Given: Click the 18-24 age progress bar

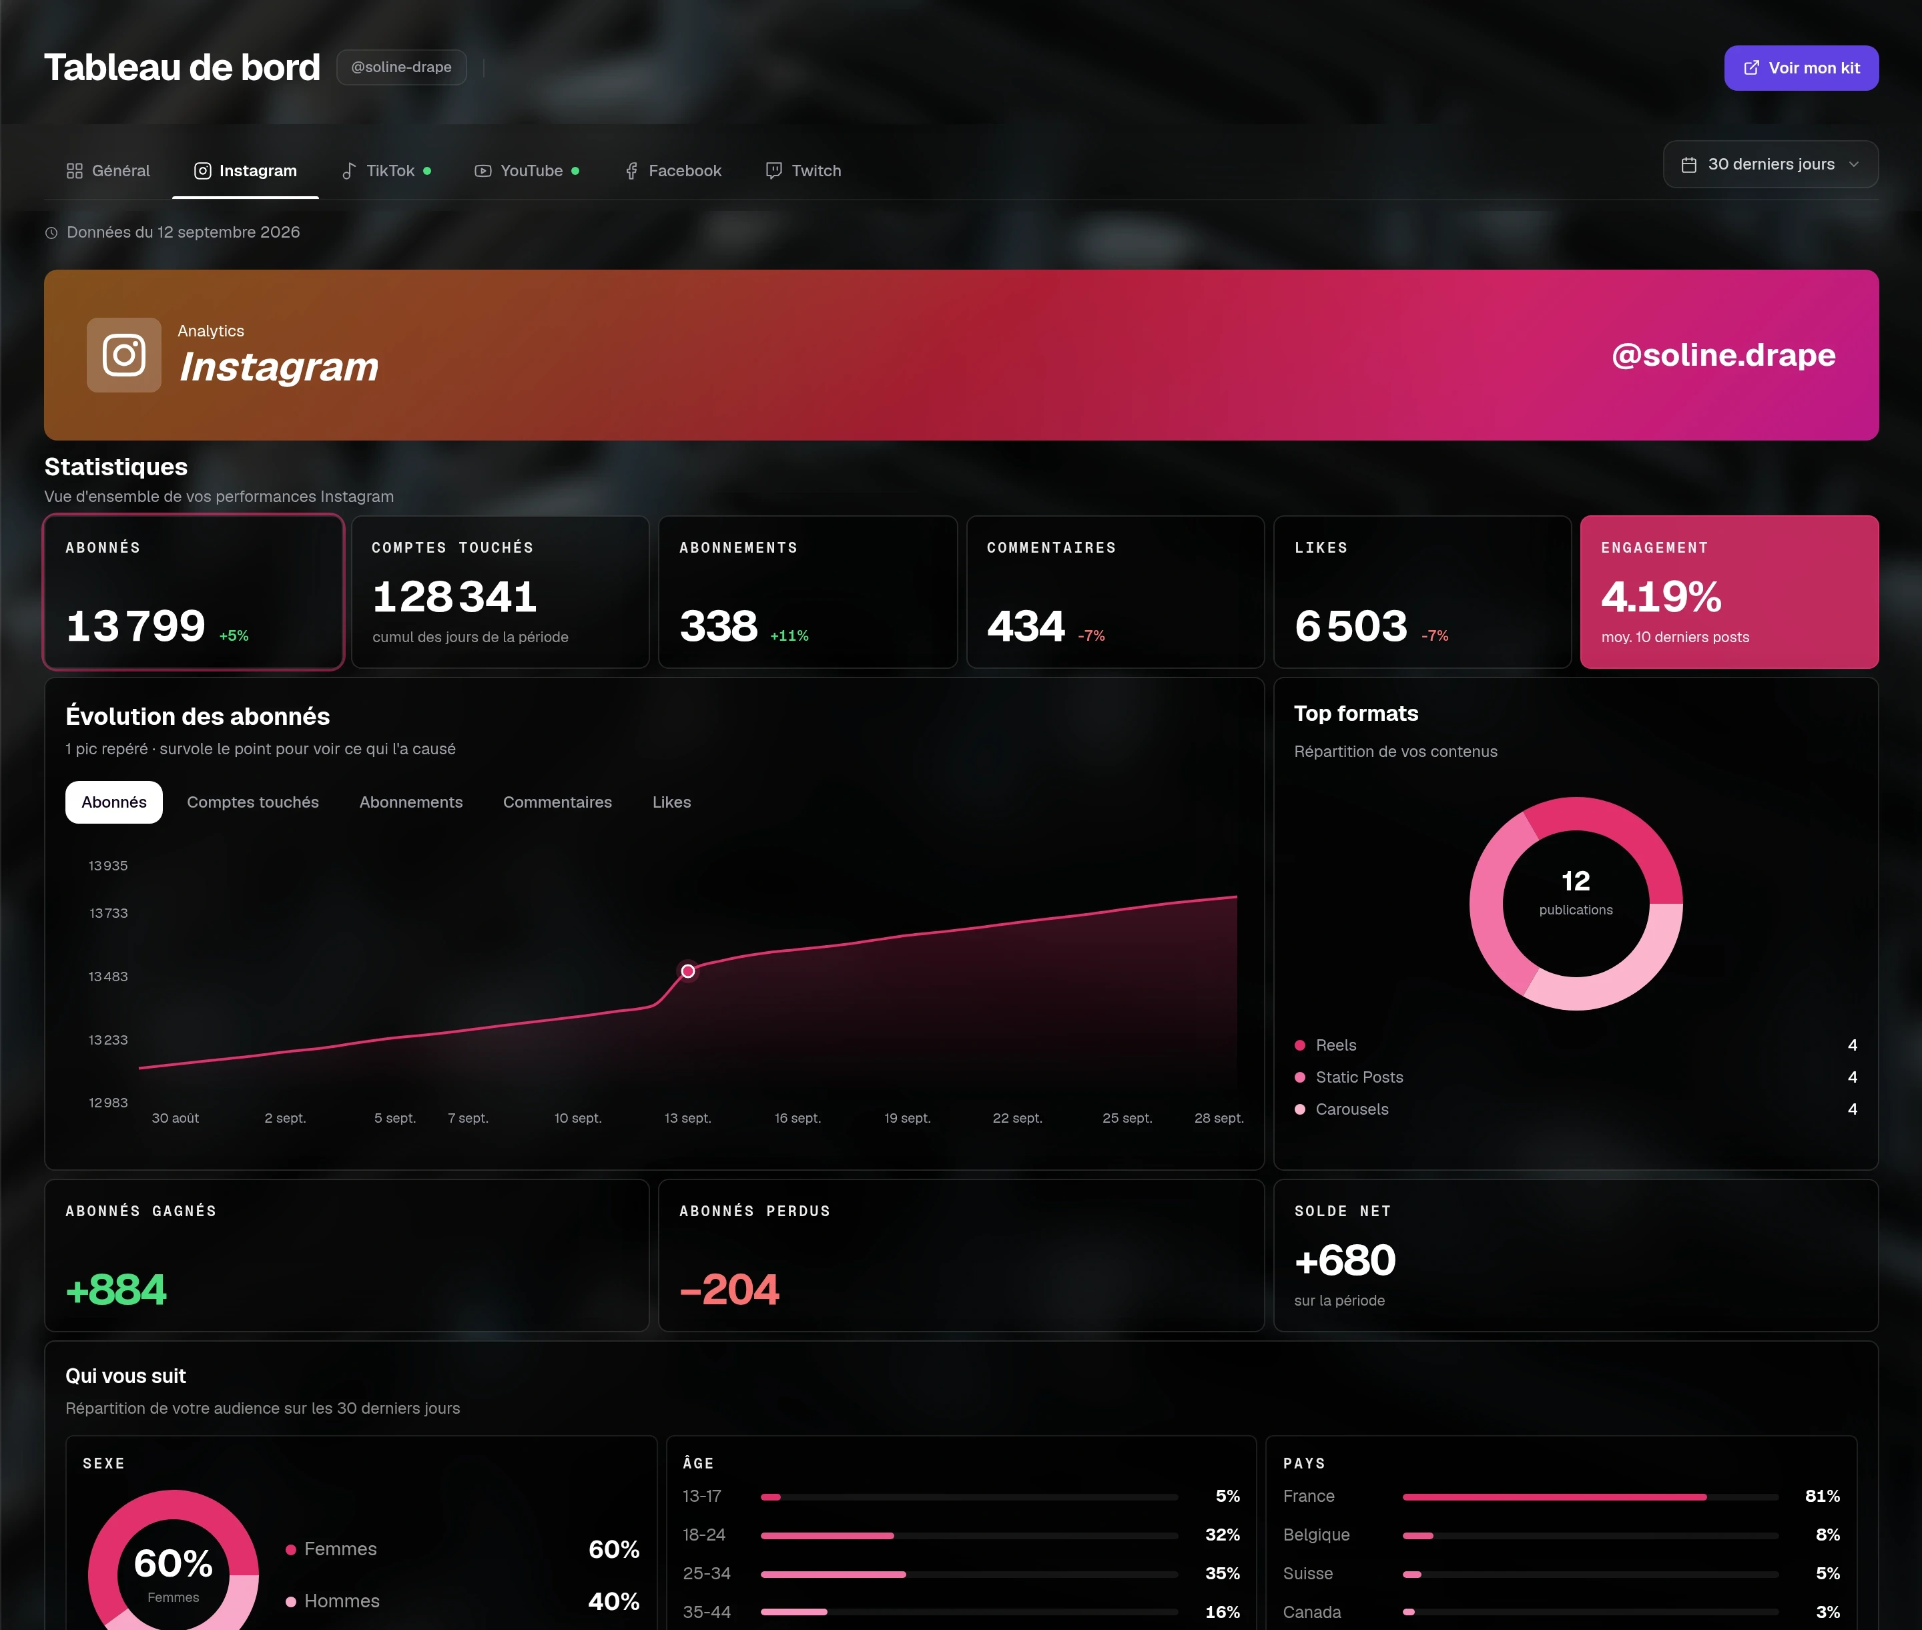Looking at the screenshot, I should point(969,1536).
